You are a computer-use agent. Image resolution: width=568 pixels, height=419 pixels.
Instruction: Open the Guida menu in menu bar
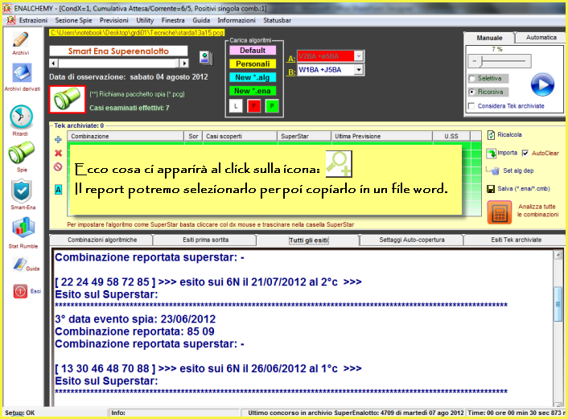(201, 20)
